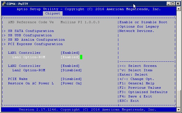The image size is (182, 113).
Task: Click the green terminal cursor block
Action: (81, 57)
